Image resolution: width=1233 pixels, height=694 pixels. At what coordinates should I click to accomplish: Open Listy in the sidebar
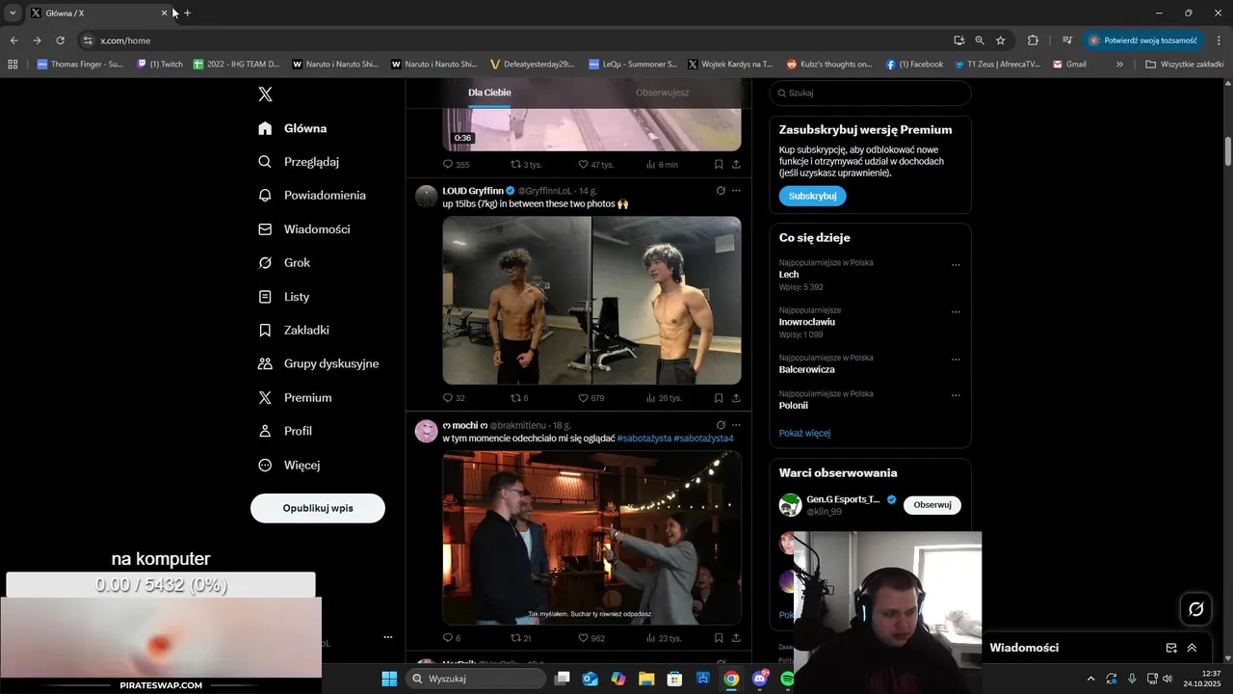pyautogui.click(x=284, y=297)
